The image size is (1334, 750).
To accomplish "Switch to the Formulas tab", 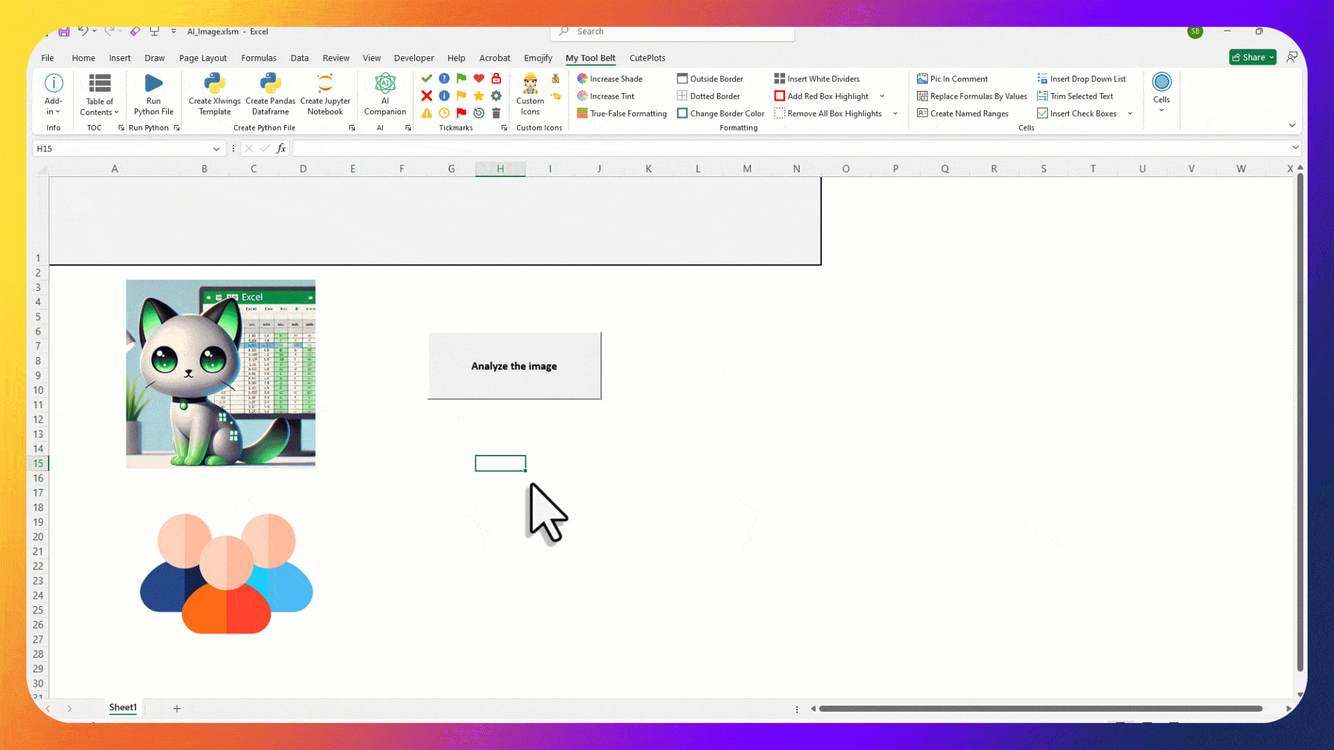I will [258, 58].
